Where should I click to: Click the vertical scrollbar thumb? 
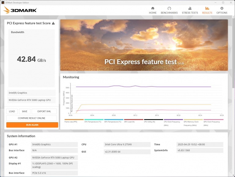(233, 53)
